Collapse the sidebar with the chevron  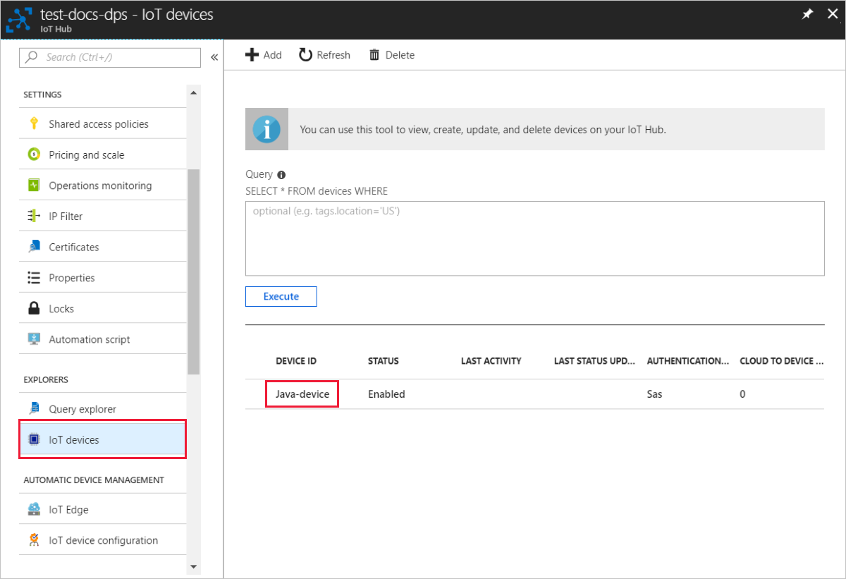click(x=214, y=57)
